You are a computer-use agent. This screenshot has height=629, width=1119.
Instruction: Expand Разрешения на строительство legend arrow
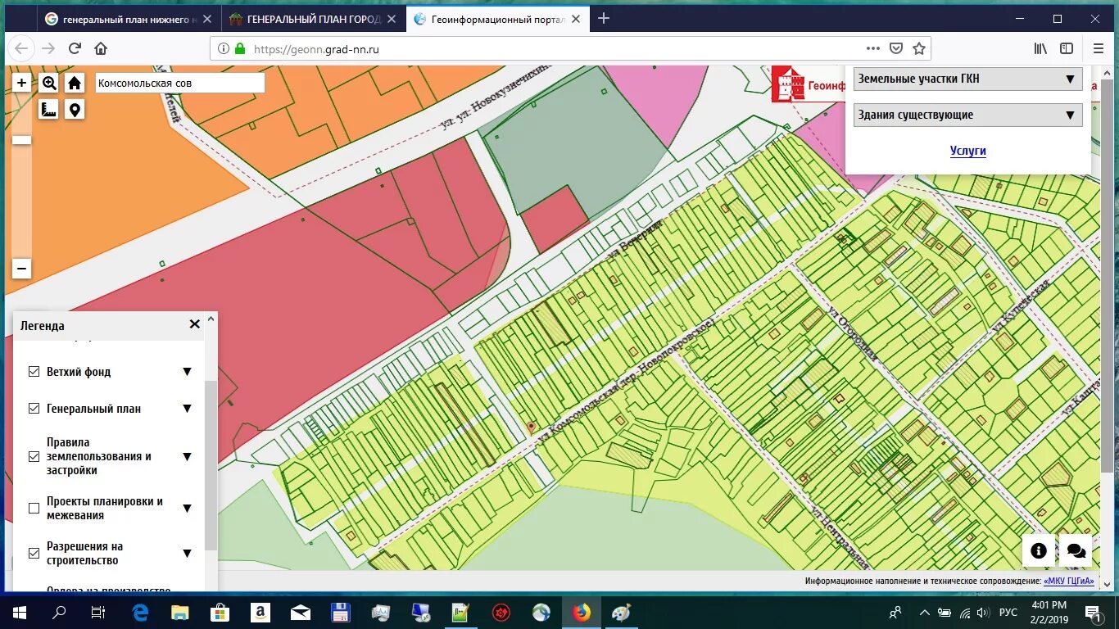(x=187, y=554)
